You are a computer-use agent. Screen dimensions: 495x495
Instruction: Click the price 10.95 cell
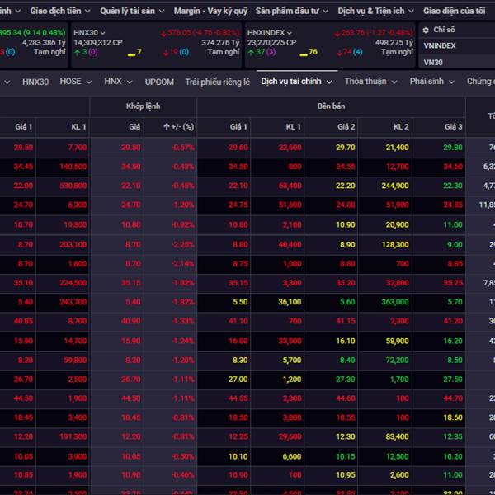tap(346, 475)
